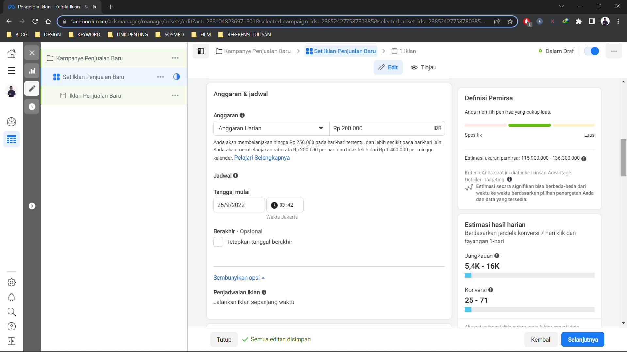Viewport: 627px width, 352px height.
Task: Toggle the side panel layout icon
Action: point(201,51)
